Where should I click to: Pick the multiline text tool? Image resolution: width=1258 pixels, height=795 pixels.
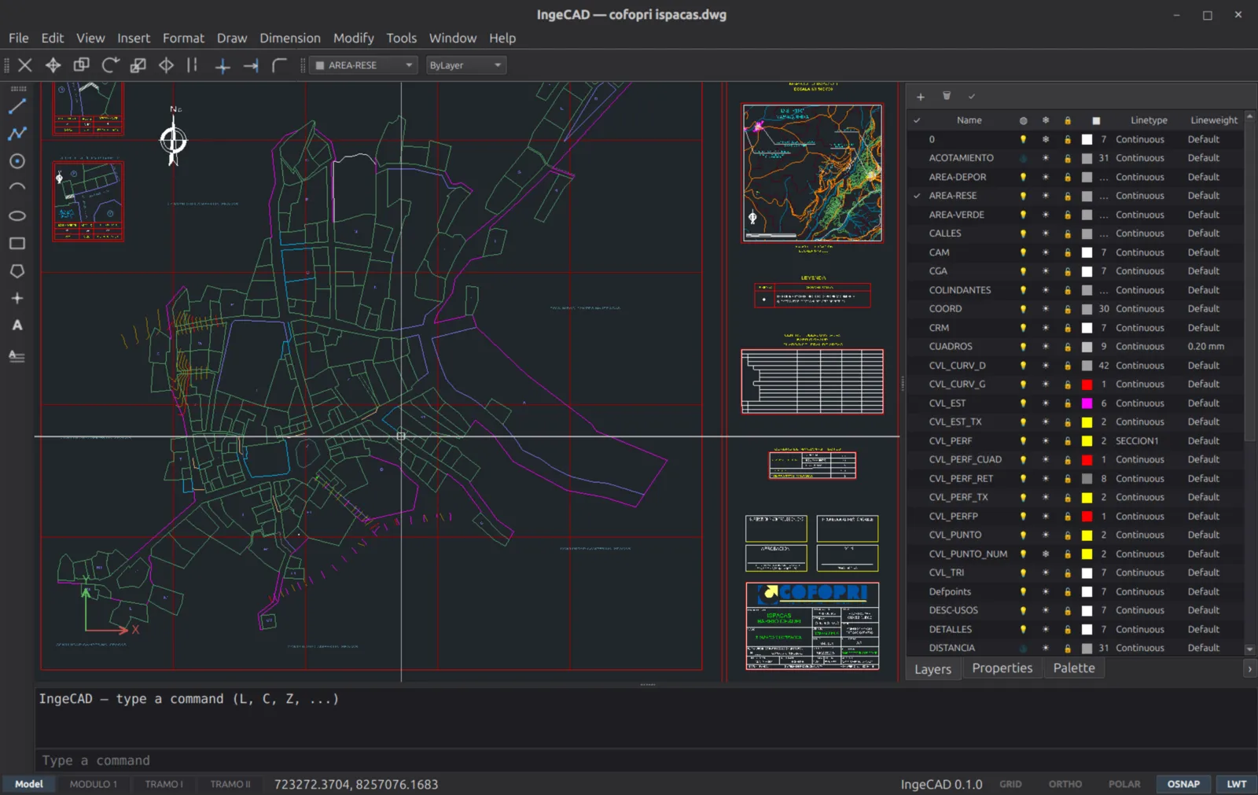point(17,356)
